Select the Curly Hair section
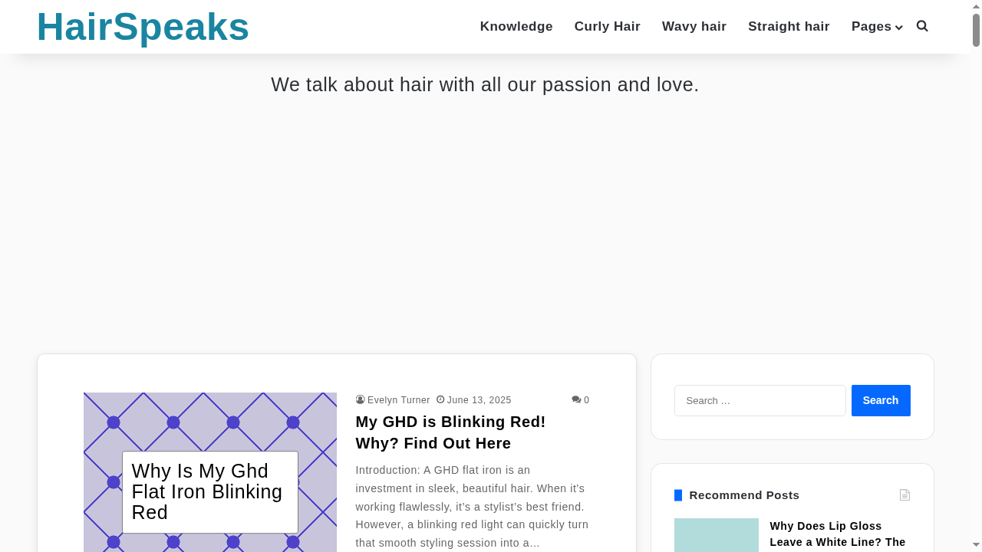This screenshot has width=982, height=552. 607,26
